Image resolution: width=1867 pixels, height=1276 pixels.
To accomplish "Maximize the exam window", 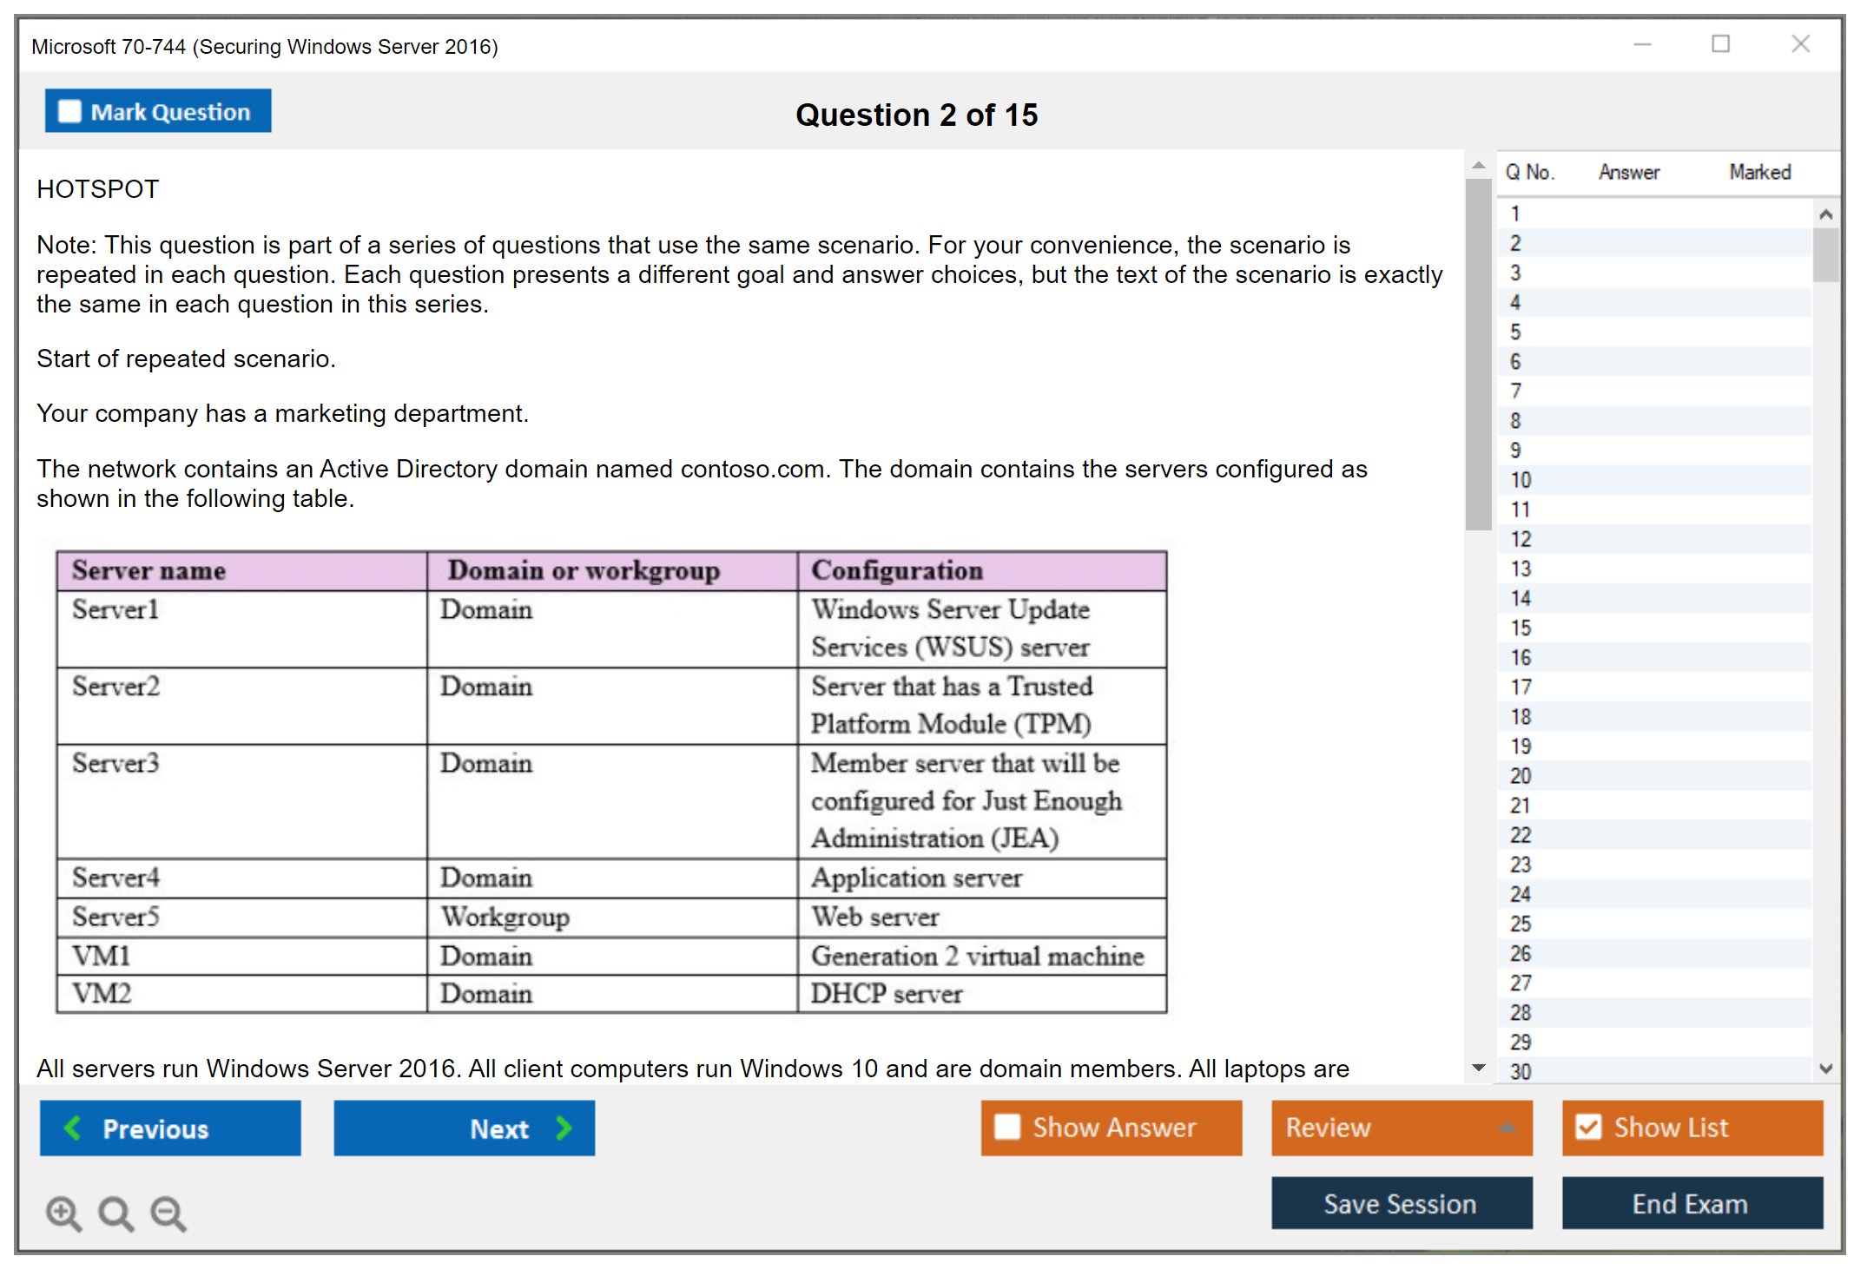I will point(1720,44).
